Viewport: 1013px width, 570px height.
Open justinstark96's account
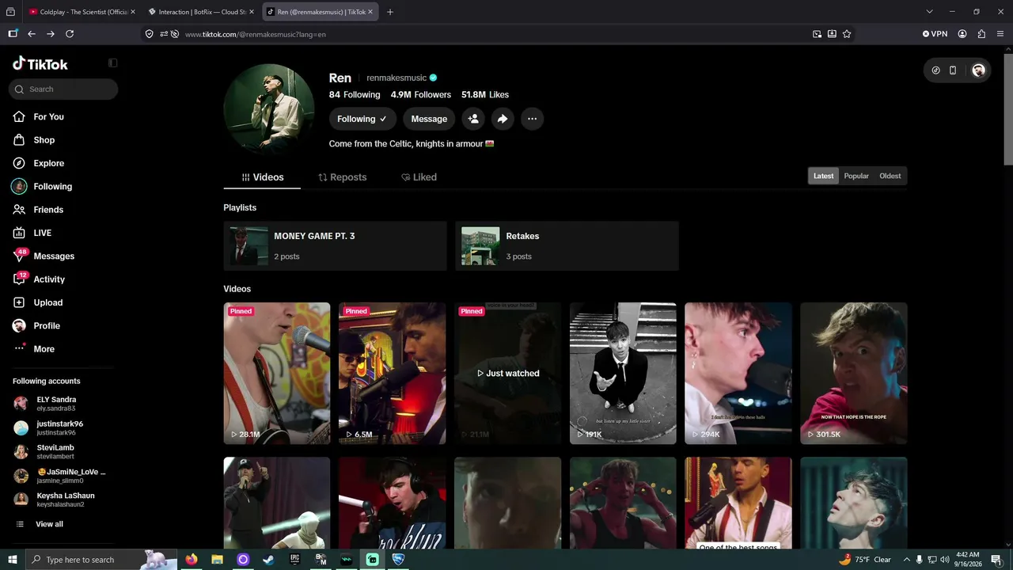tap(55, 428)
